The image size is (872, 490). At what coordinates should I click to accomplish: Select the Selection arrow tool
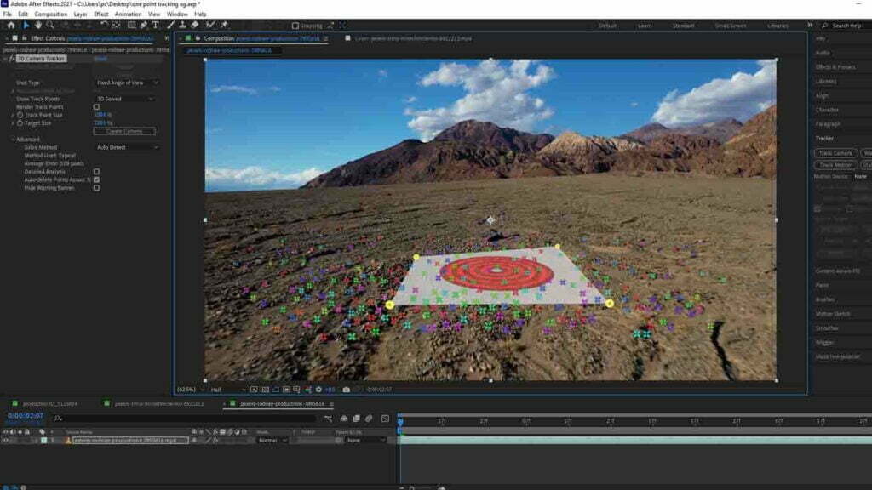coord(26,26)
